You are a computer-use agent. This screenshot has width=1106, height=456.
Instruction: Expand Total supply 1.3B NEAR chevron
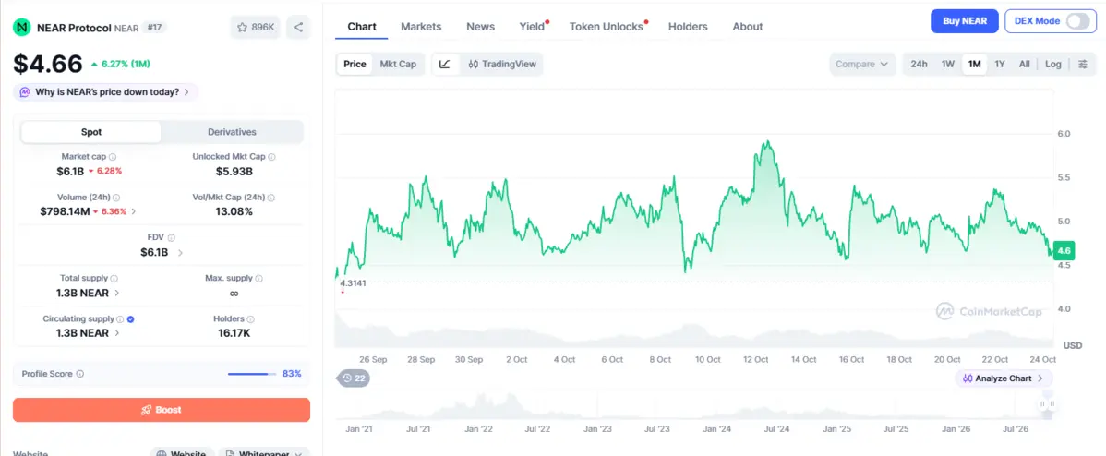[x=117, y=293]
